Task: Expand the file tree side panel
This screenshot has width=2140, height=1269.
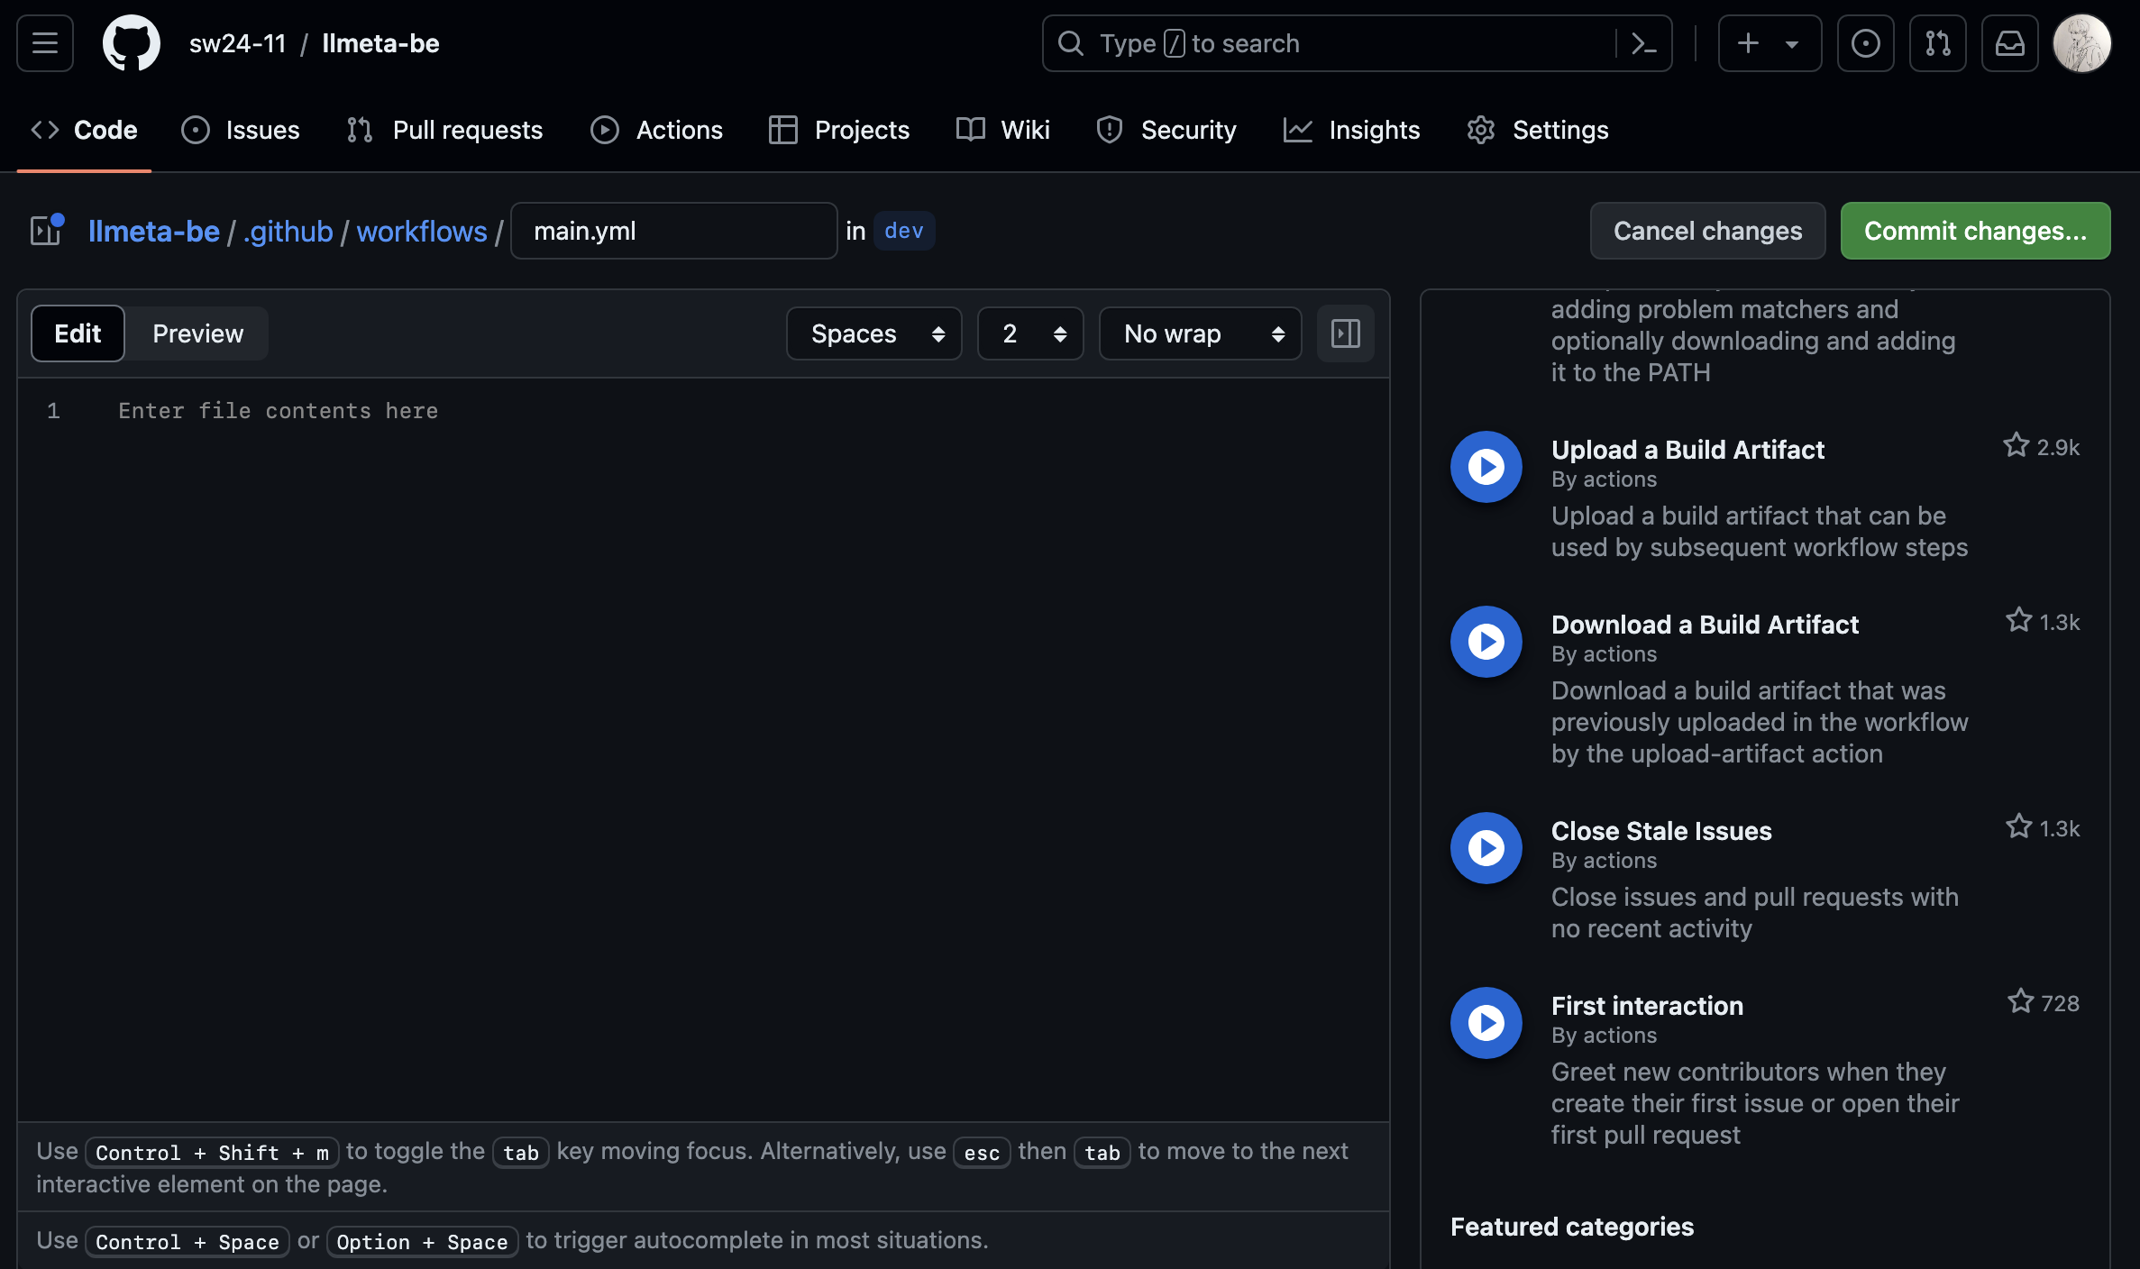Action: 46,231
